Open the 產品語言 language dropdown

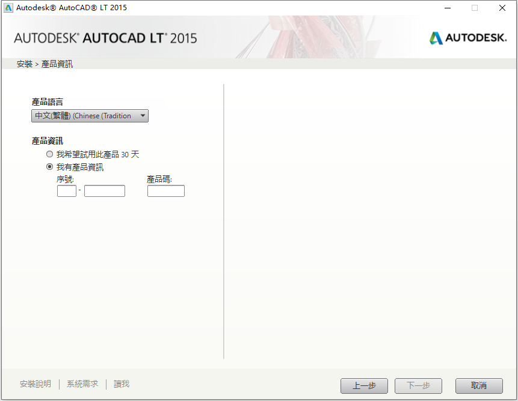(90, 116)
